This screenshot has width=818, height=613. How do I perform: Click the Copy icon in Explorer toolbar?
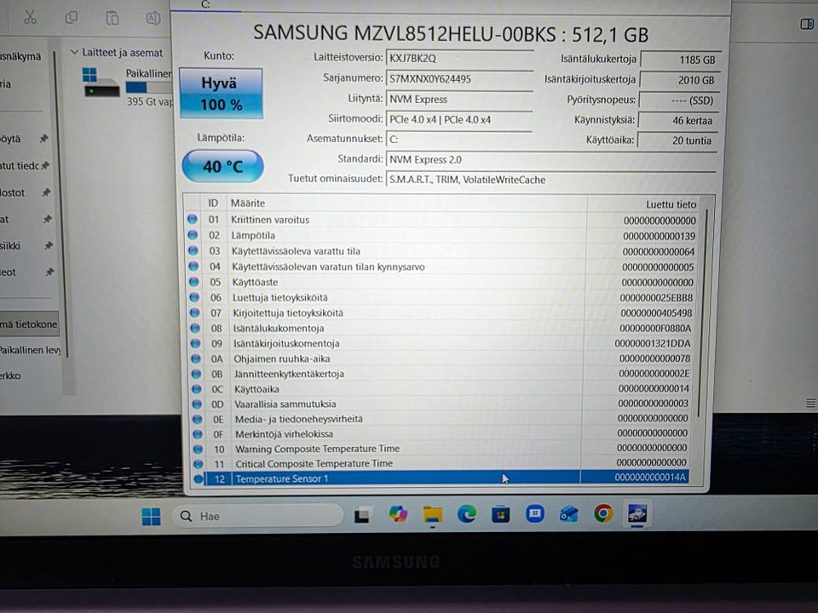pos(72,18)
